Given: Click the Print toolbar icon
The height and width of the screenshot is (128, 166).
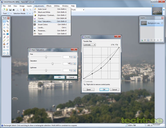Looking at the screenshot, I should (x=14, y=10).
